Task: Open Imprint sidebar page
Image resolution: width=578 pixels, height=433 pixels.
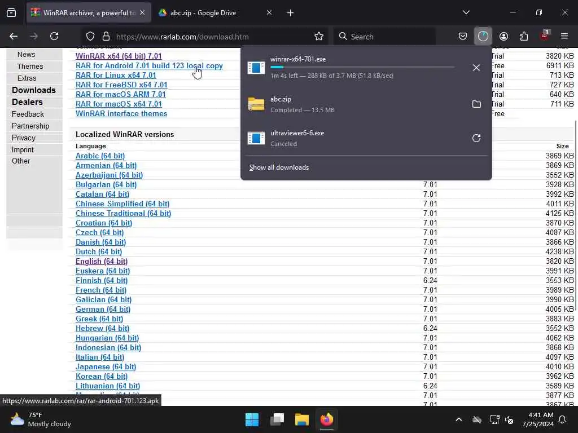Action: [23, 149]
